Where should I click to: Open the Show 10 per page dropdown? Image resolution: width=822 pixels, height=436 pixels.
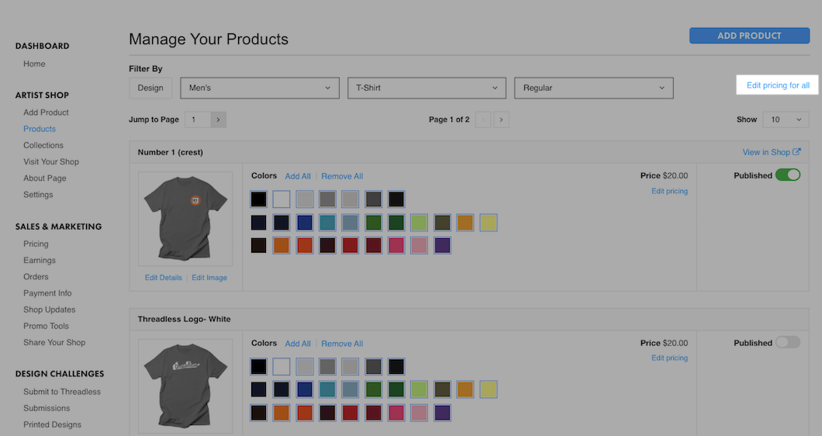coord(786,119)
